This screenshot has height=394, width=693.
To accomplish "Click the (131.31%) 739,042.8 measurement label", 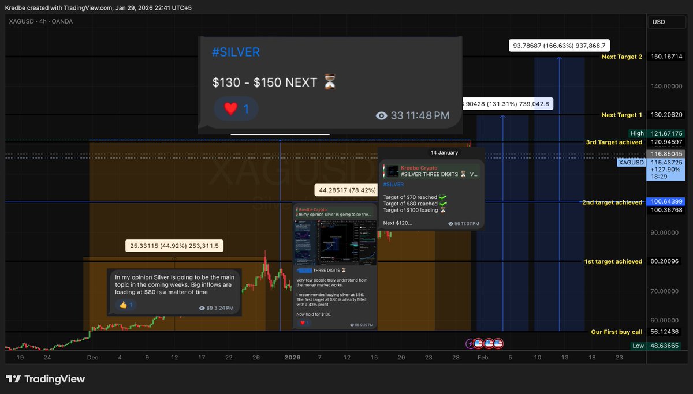I will 508,103.
